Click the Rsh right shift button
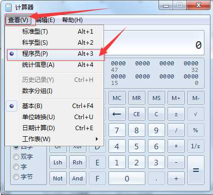Screen dimensions: 213x195 coord(78,162)
